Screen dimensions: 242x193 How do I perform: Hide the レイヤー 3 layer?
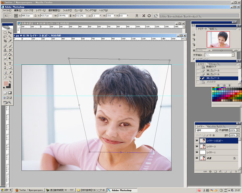197,146
